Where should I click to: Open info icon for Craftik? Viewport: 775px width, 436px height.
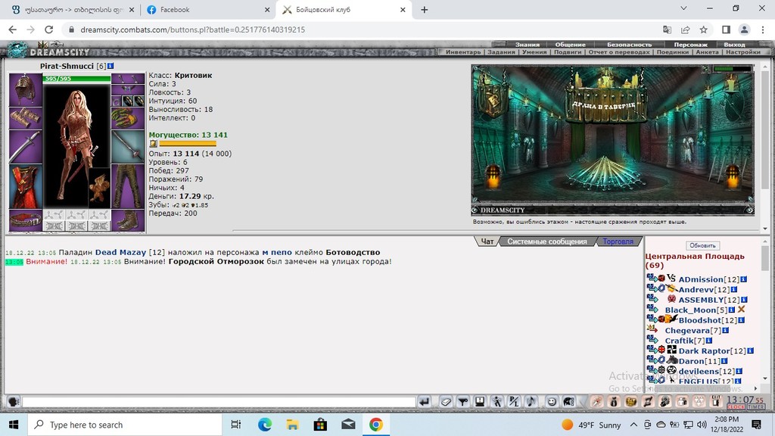point(708,341)
